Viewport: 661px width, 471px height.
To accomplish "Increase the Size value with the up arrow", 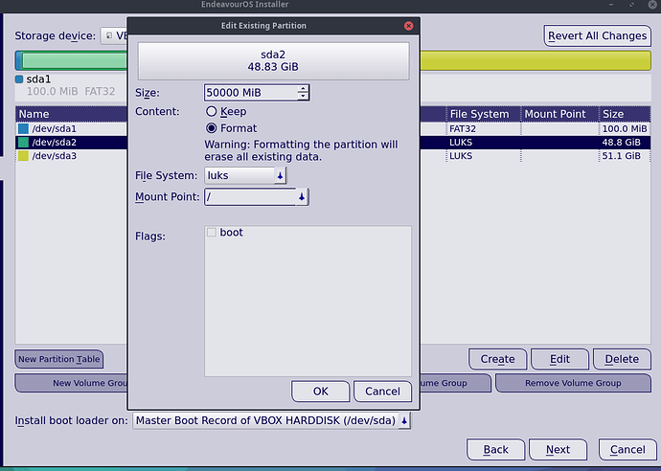I will point(303,89).
